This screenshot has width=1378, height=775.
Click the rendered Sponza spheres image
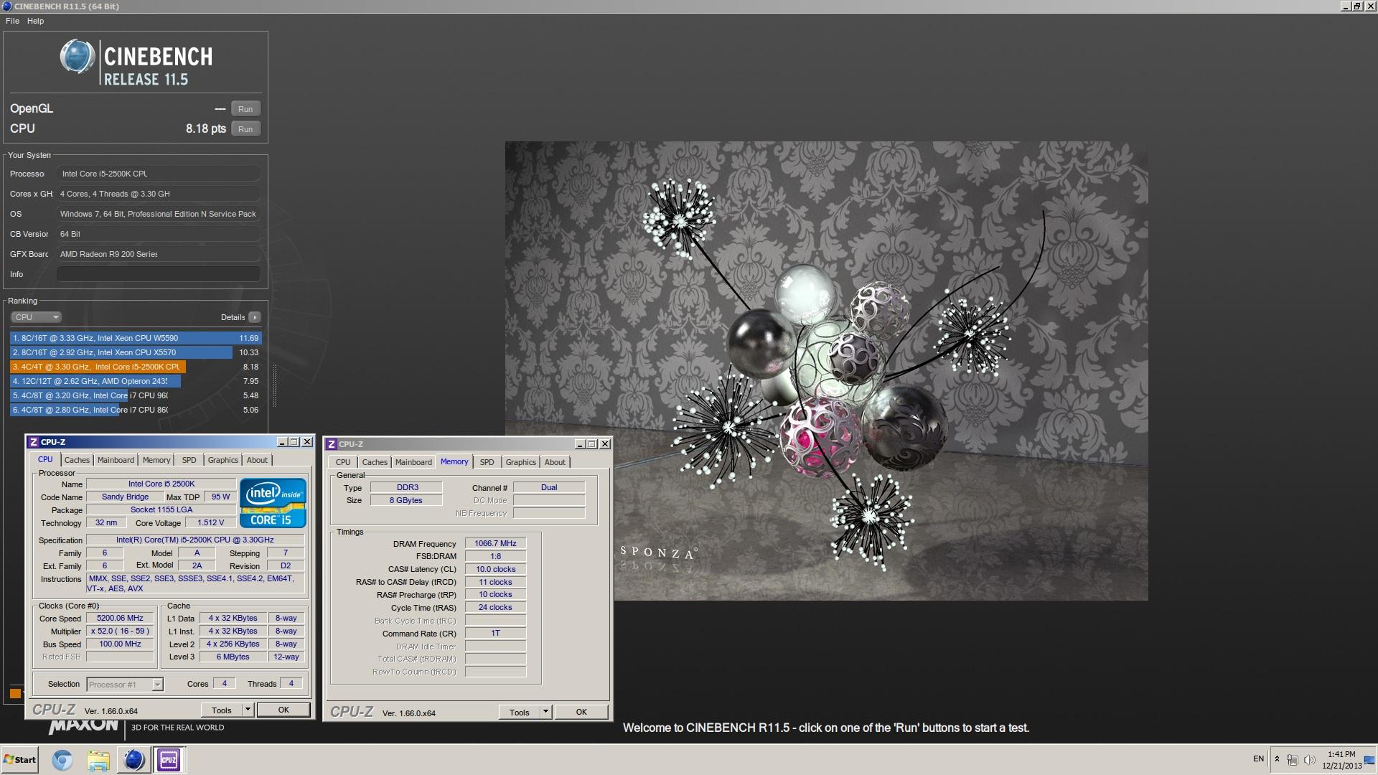(826, 371)
